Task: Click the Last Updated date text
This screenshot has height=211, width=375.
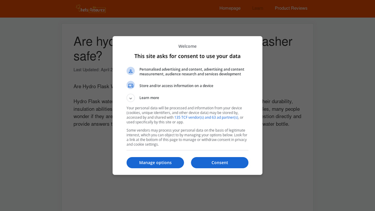Action: (93, 69)
